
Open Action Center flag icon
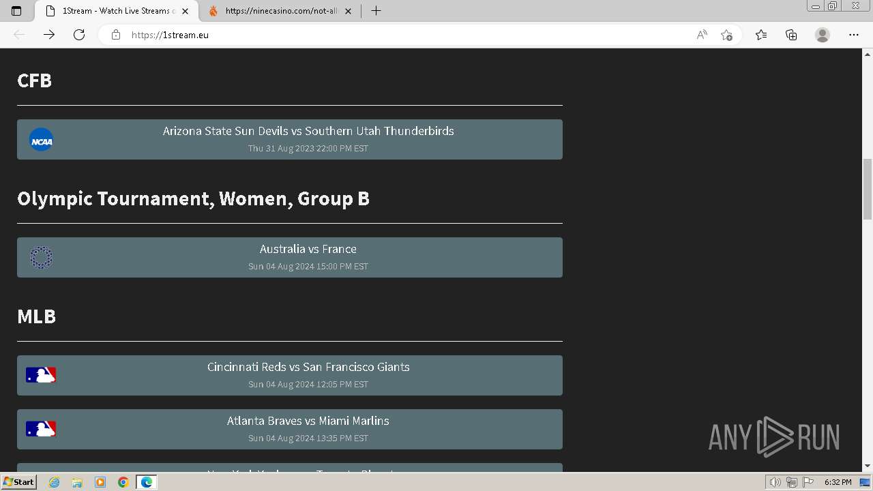(808, 482)
